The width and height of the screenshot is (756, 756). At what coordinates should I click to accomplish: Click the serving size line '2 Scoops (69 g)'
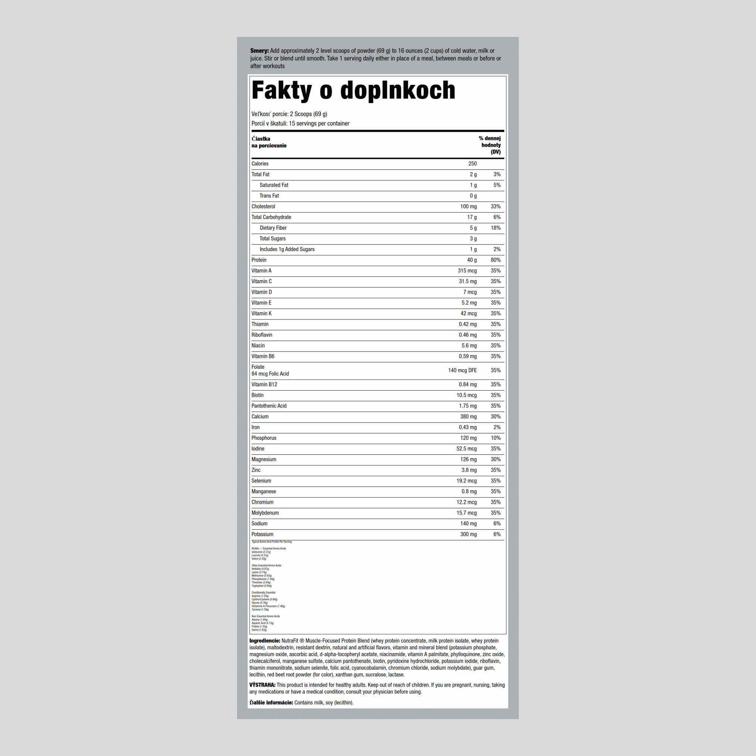coord(308,114)
